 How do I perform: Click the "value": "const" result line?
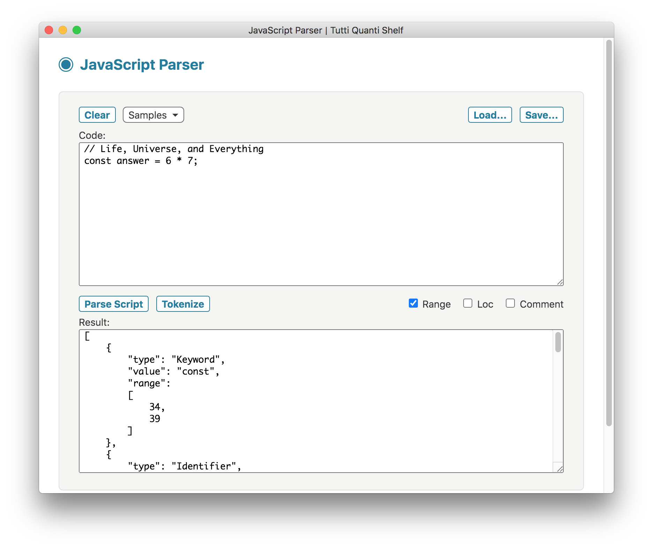173,371
